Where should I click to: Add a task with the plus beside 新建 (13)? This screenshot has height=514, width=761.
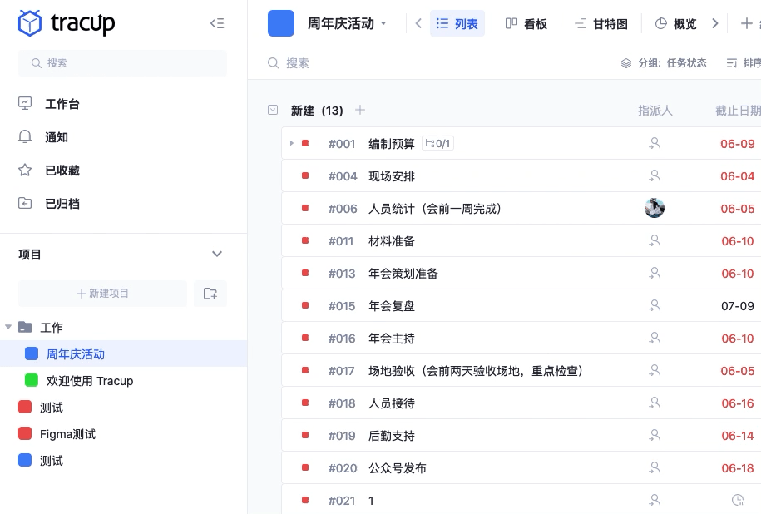coord(360,110)
